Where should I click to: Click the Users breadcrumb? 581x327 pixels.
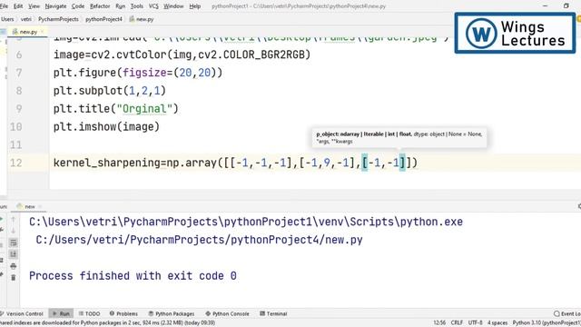[x=7, y=19]
